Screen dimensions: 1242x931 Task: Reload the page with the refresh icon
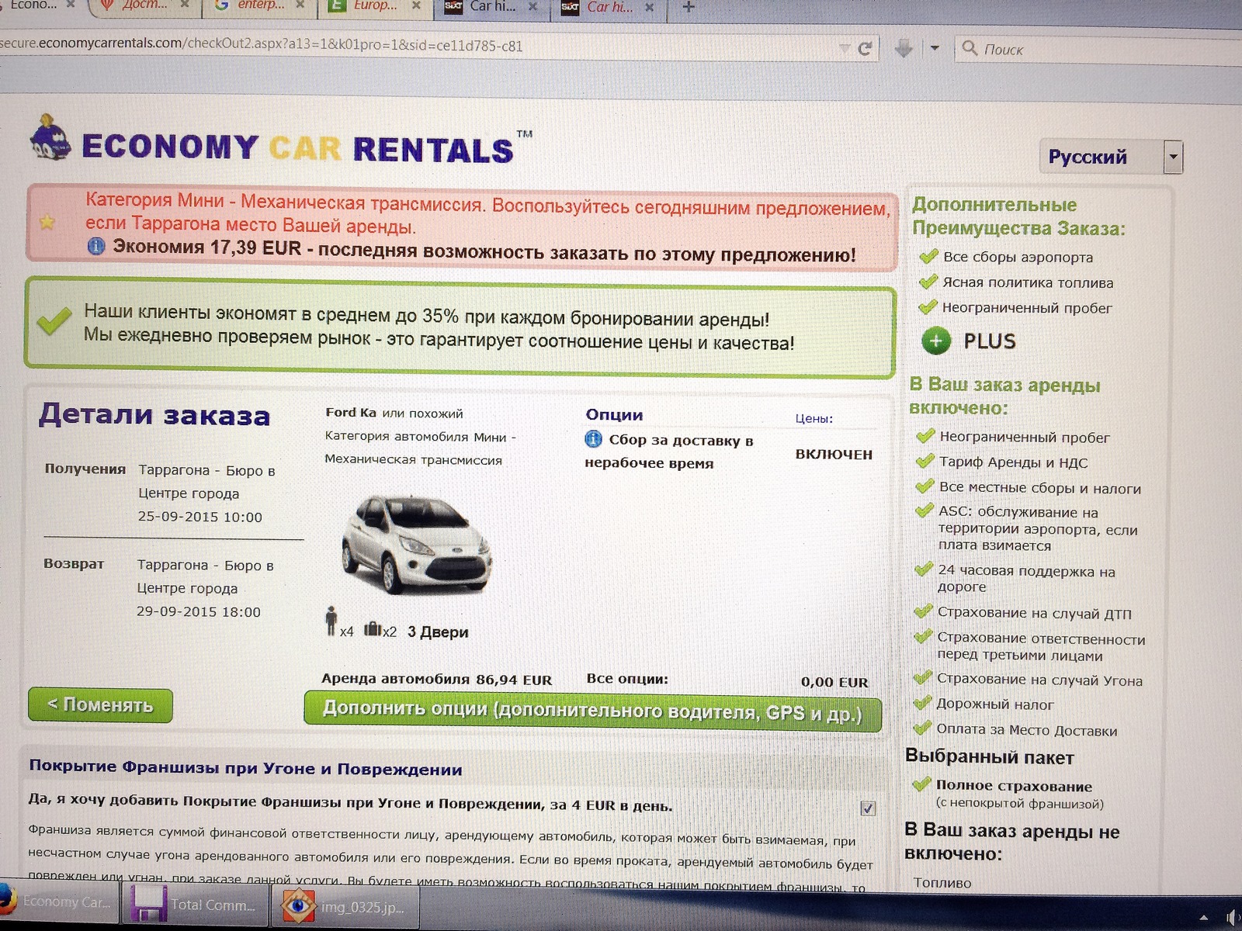(x=865, y=49)
